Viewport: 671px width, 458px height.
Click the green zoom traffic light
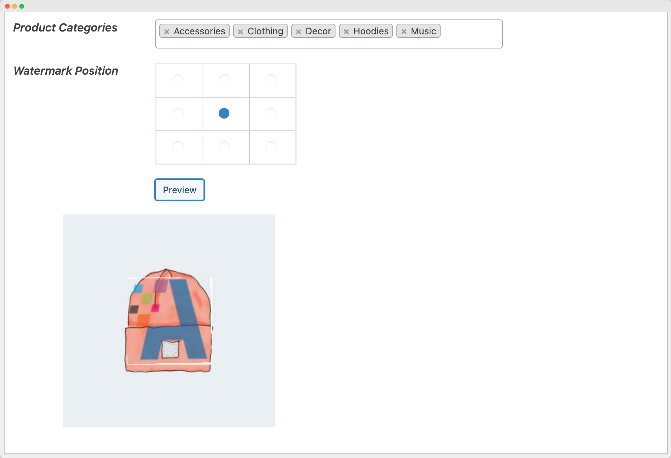tap(22, 6)
